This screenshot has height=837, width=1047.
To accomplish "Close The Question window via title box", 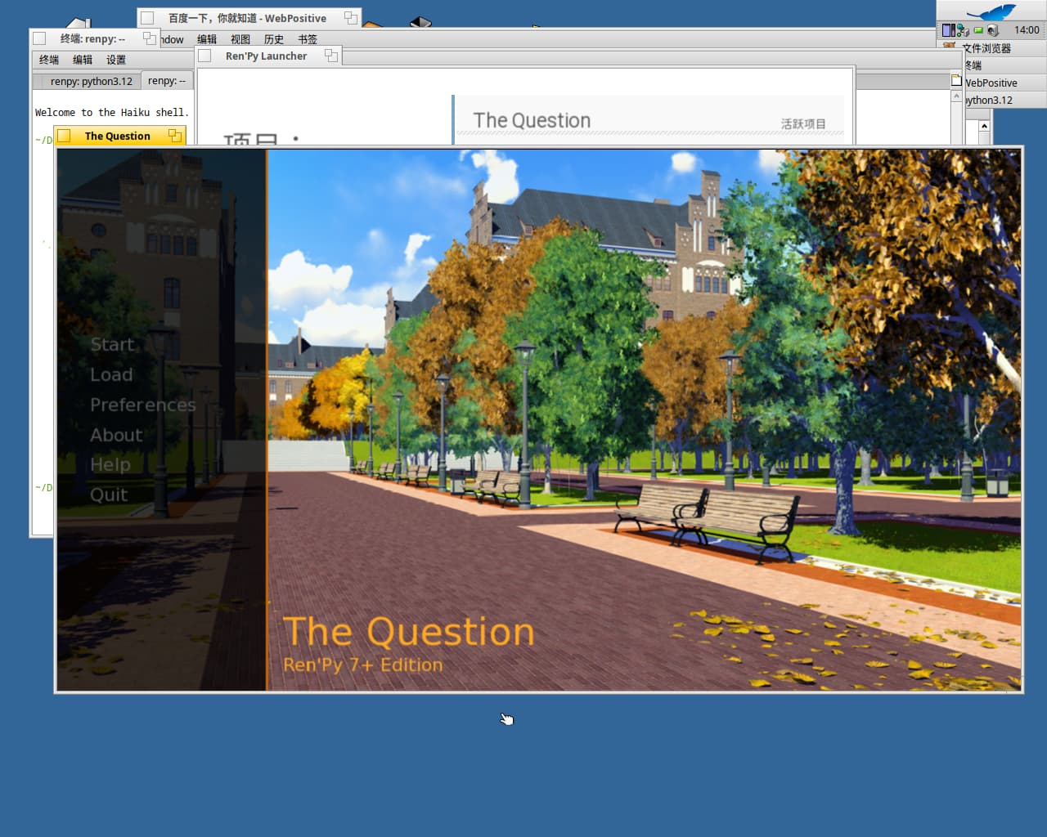I will click(x=65, y=136).
